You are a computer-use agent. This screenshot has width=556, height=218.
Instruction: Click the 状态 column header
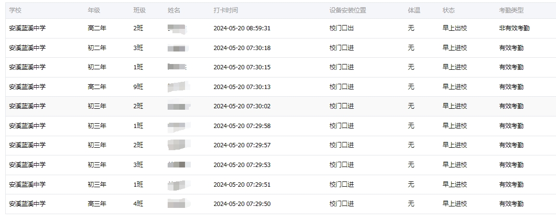[449, 10]
